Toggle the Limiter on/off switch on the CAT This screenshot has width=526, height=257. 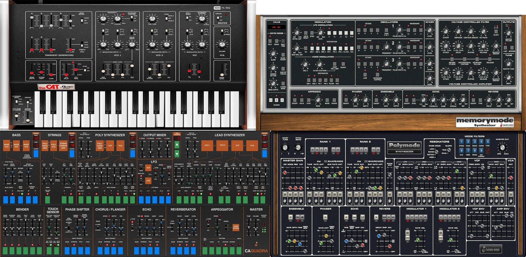click(218, 18)
